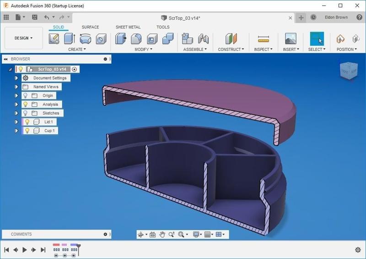
Task: Expand Named Views node
Action: [16, 87]
